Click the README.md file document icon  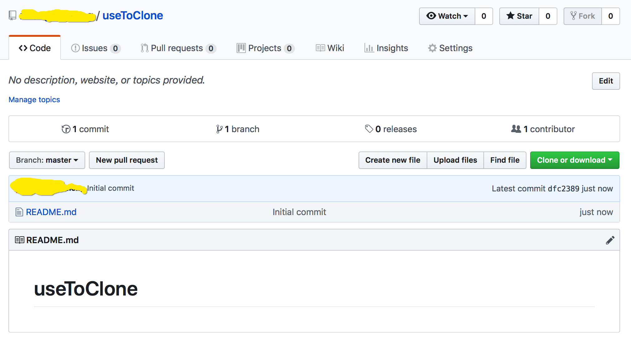19,212
